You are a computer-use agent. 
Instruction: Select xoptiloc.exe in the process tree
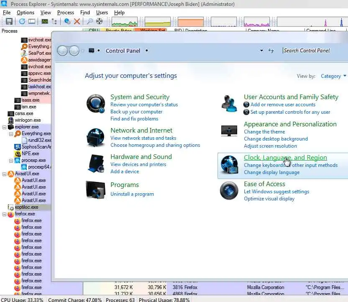(x=26, y=207)
